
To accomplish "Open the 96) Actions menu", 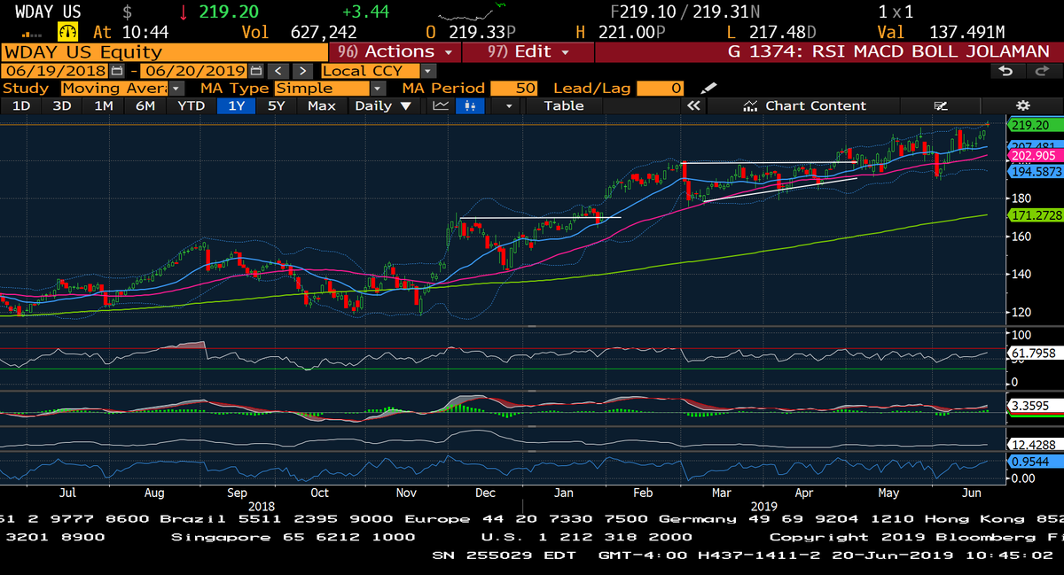I will point(395,51).
